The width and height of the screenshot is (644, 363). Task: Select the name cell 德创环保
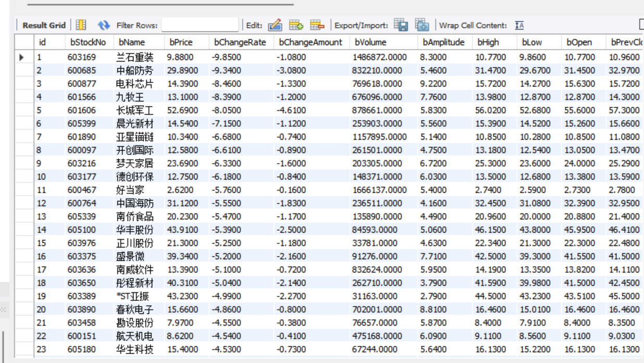pyautogui.click(x=135, y=177)
